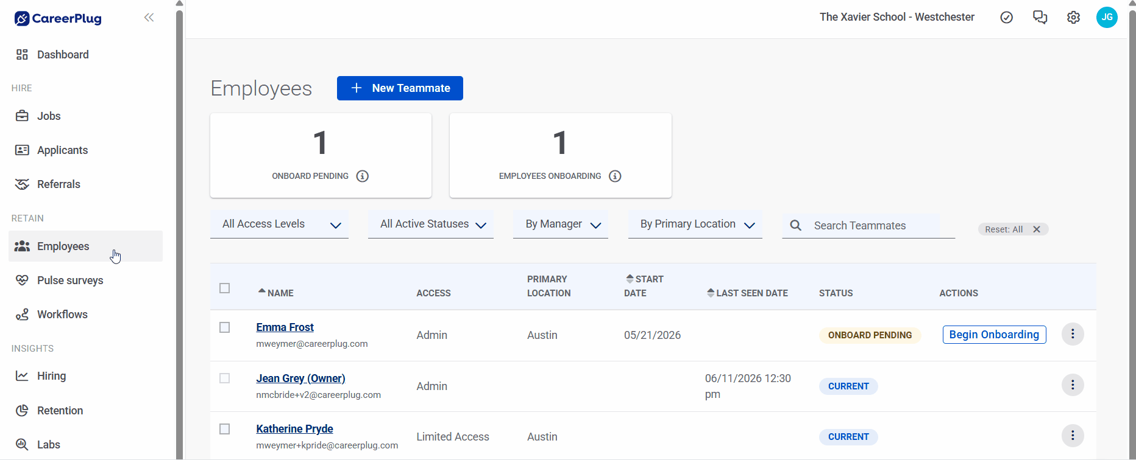Click the New Teammate button
This screenshot has width=1136, height=460.
click(400, 88)
